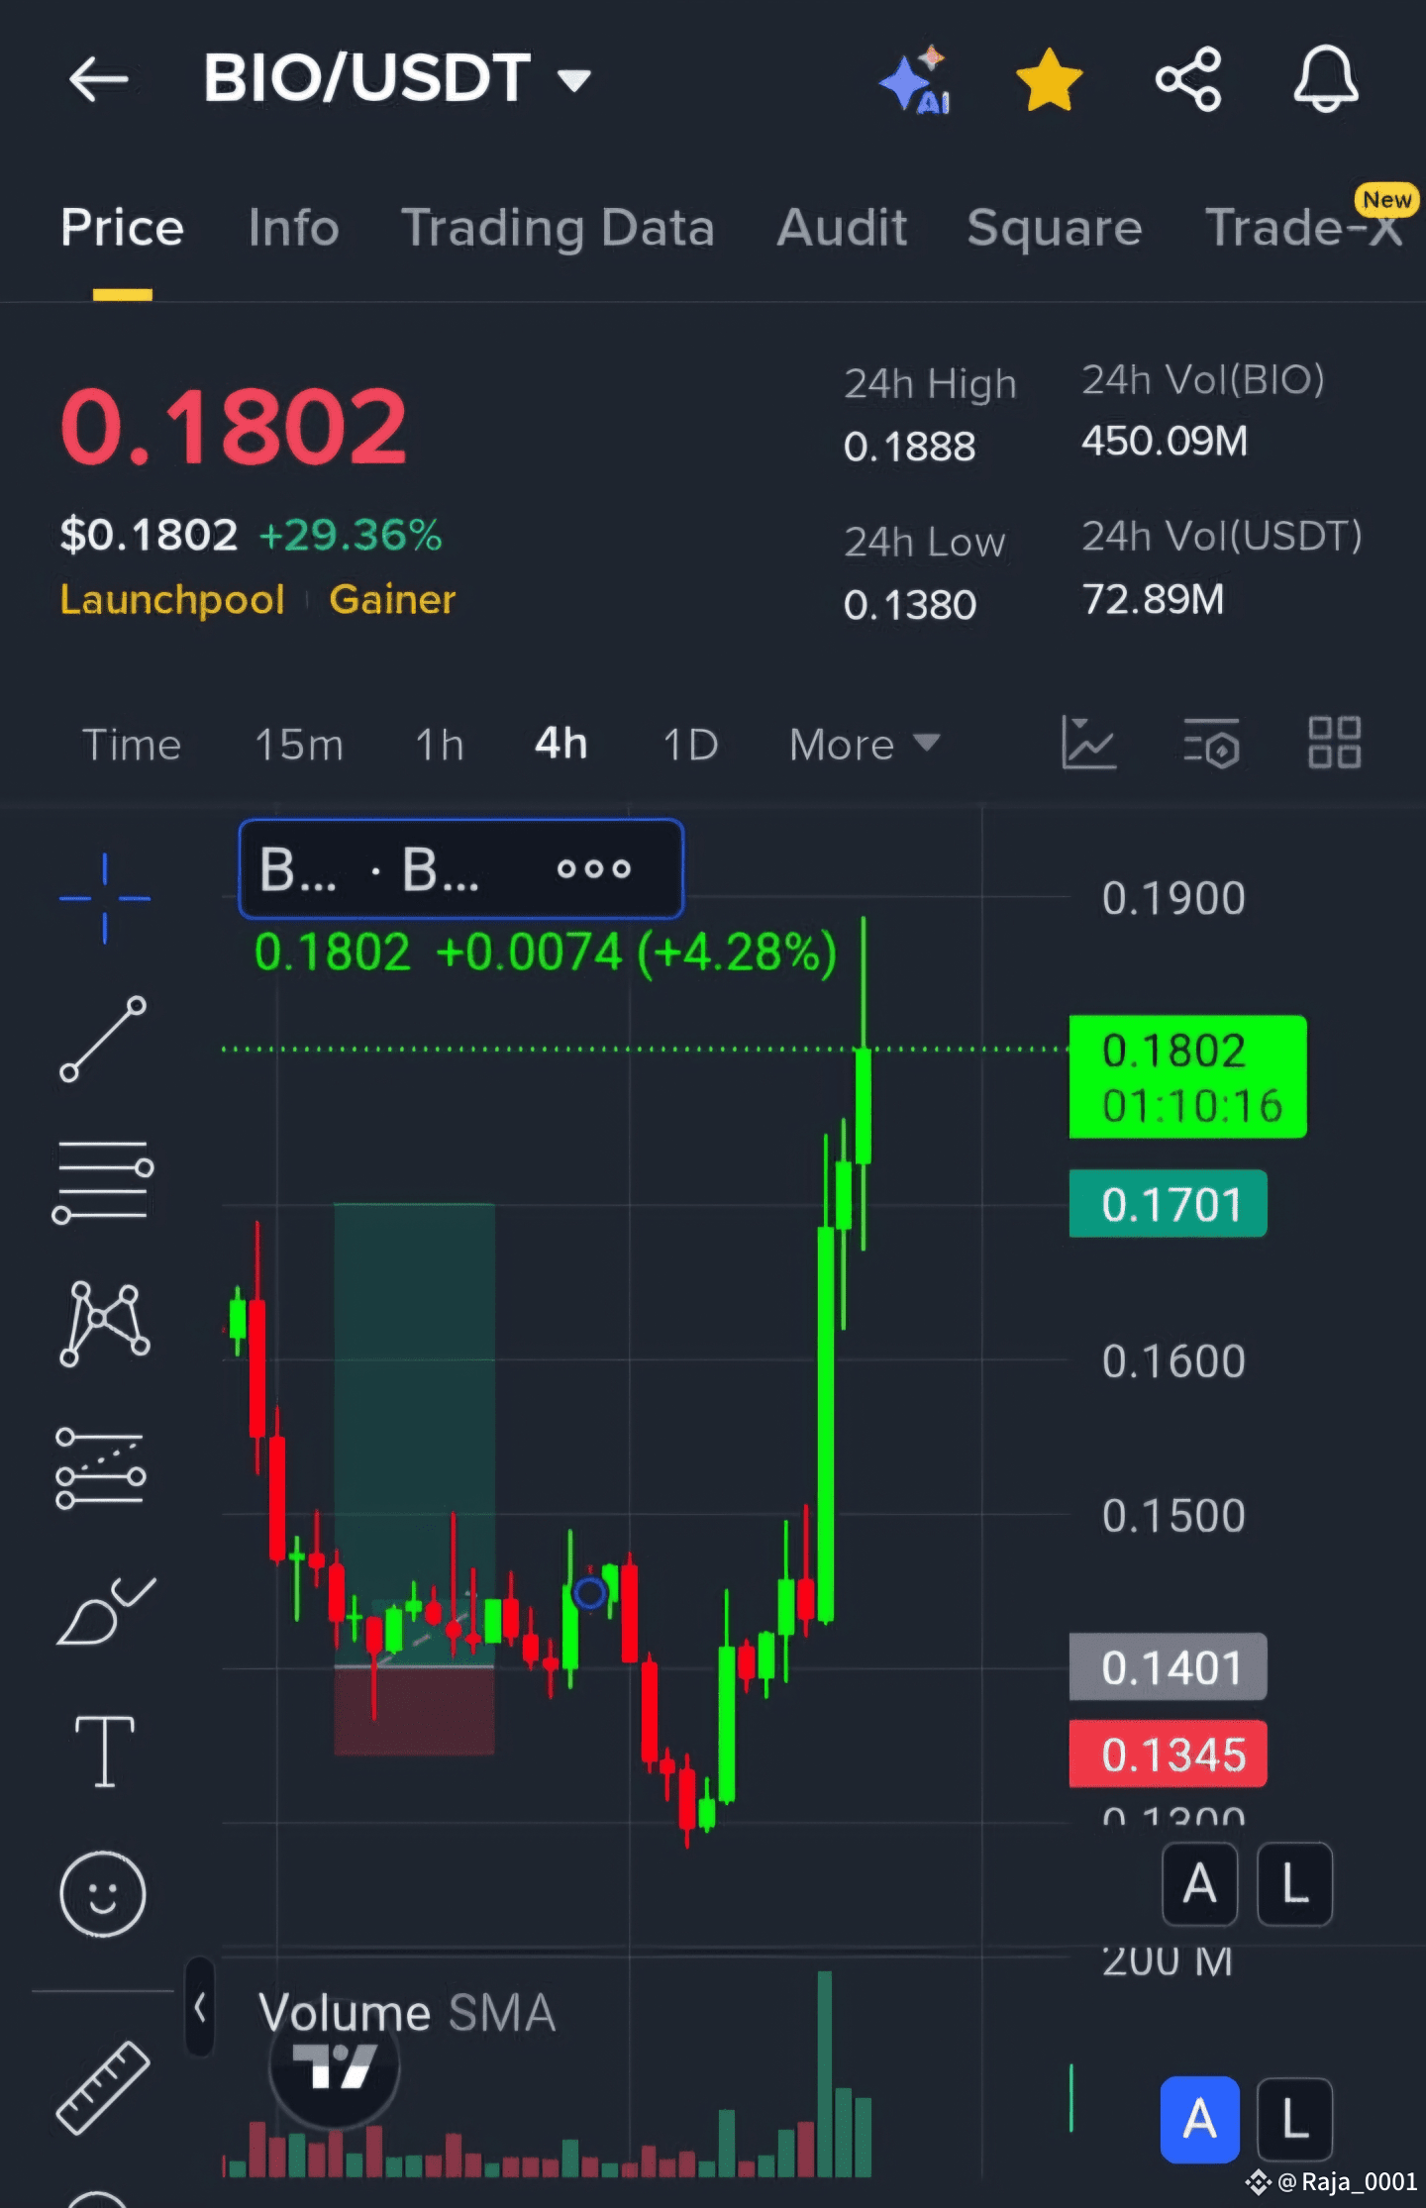Screen dimensions: 1426x2208
Task: Select the ruler measure tool
Action: point(103,2087)
